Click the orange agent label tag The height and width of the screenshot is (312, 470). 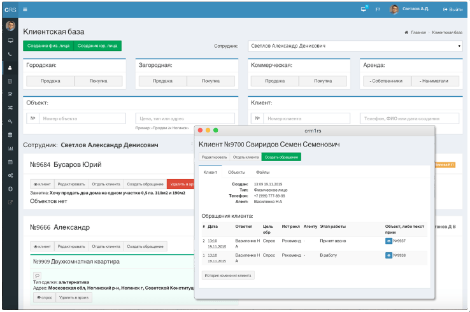click(445, 165)
